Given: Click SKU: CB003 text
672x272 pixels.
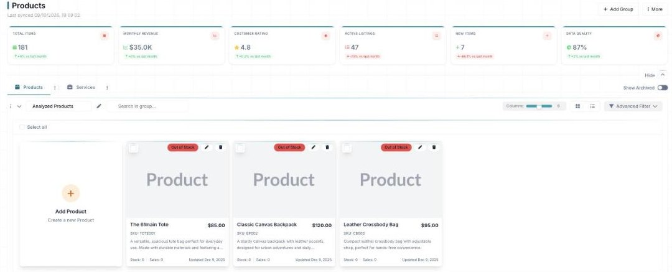Looking at the screenshot, I should [354, 233].
